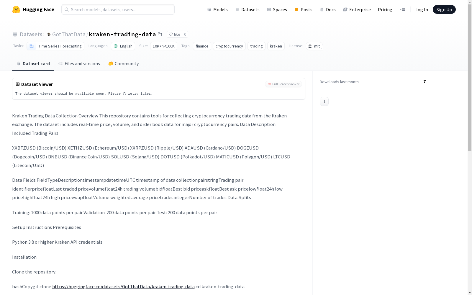Click 'Python 3.8 or higher Kraken API credentials'
Viewport: 472px width, 295px height.
pyautogui.click(x=57, y=242)
